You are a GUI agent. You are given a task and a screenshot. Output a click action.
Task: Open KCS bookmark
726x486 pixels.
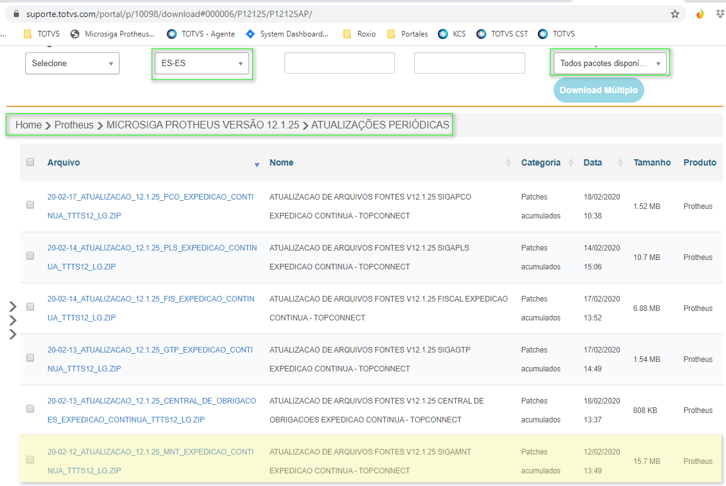coord(452,34)
